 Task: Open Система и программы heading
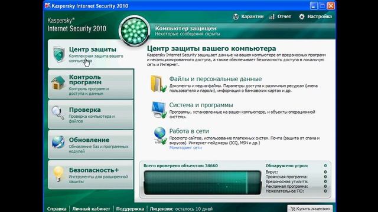(x=201, y=105)
